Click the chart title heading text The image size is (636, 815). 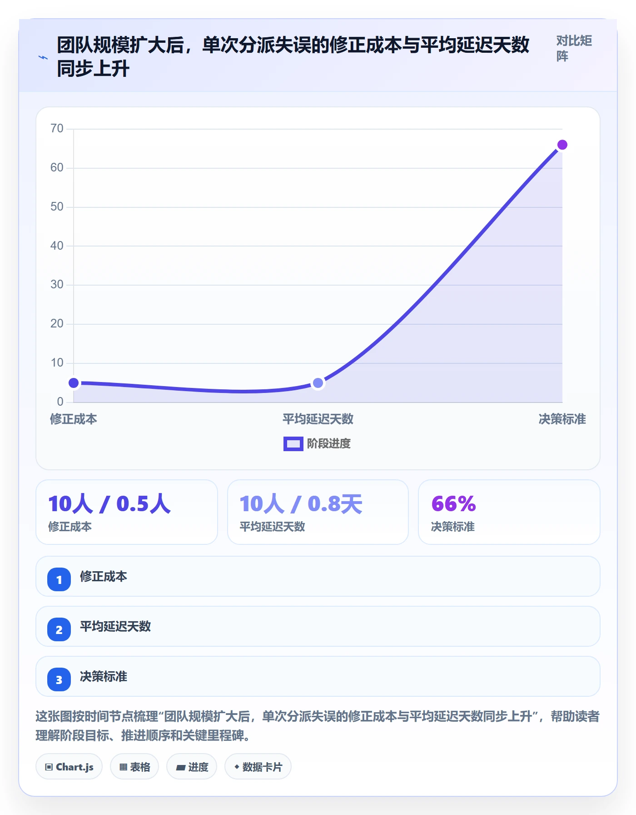293,57
